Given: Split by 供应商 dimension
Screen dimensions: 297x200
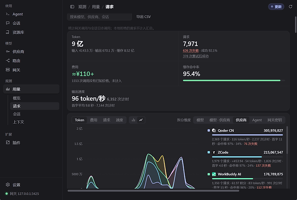Looking at the screenshot, I should pos(241,120).
